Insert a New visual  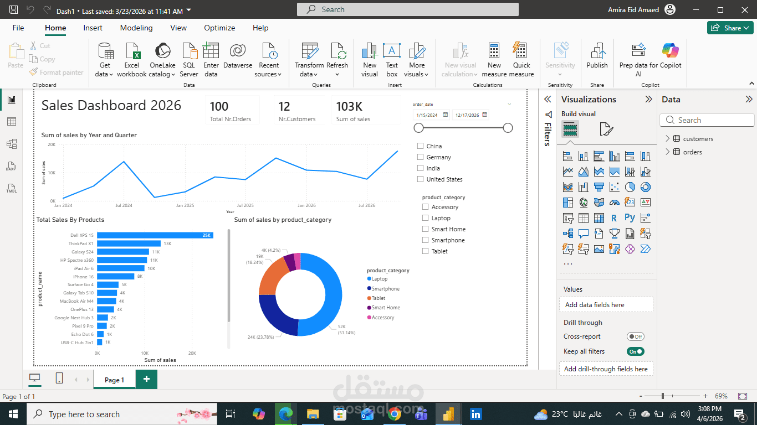pyautogui.click(x=370, y=60)
